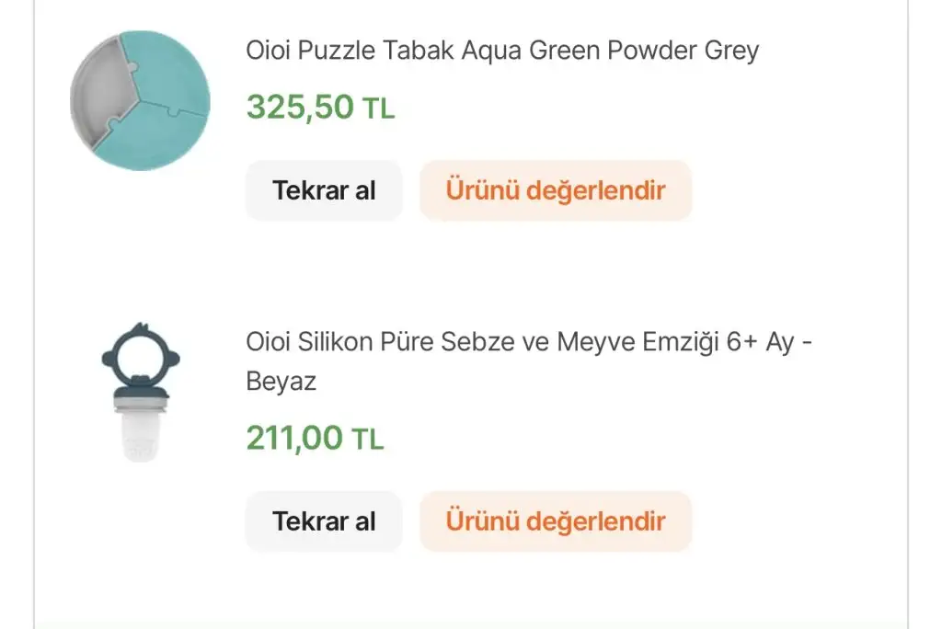
Task: Click the 325,50 price amount
Action: tap(300, 107)
